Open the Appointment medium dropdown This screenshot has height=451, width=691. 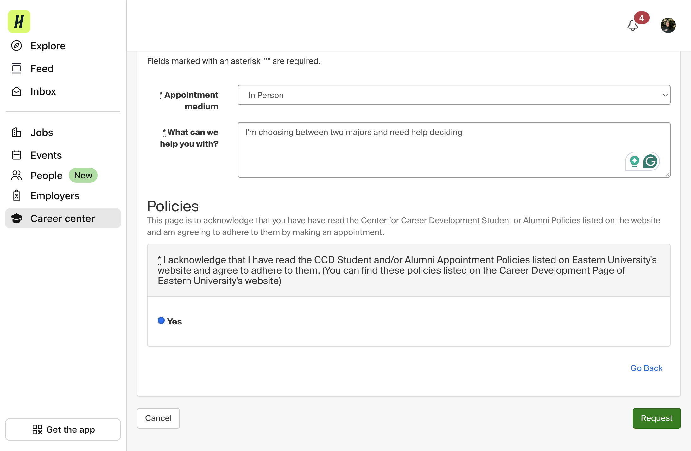pyautogui.click(x=454, y=95)
